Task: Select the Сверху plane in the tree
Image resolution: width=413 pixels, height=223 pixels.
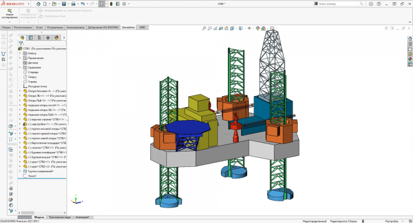Action: pos(32,77)
